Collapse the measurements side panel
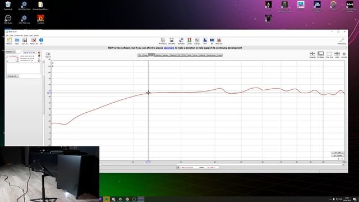Screen dimensions: 359x202 tap(10, 52)
